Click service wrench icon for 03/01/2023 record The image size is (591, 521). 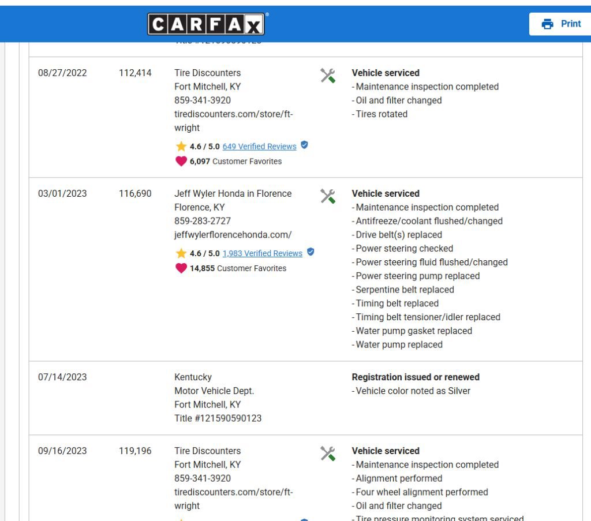tap(328, 196)
